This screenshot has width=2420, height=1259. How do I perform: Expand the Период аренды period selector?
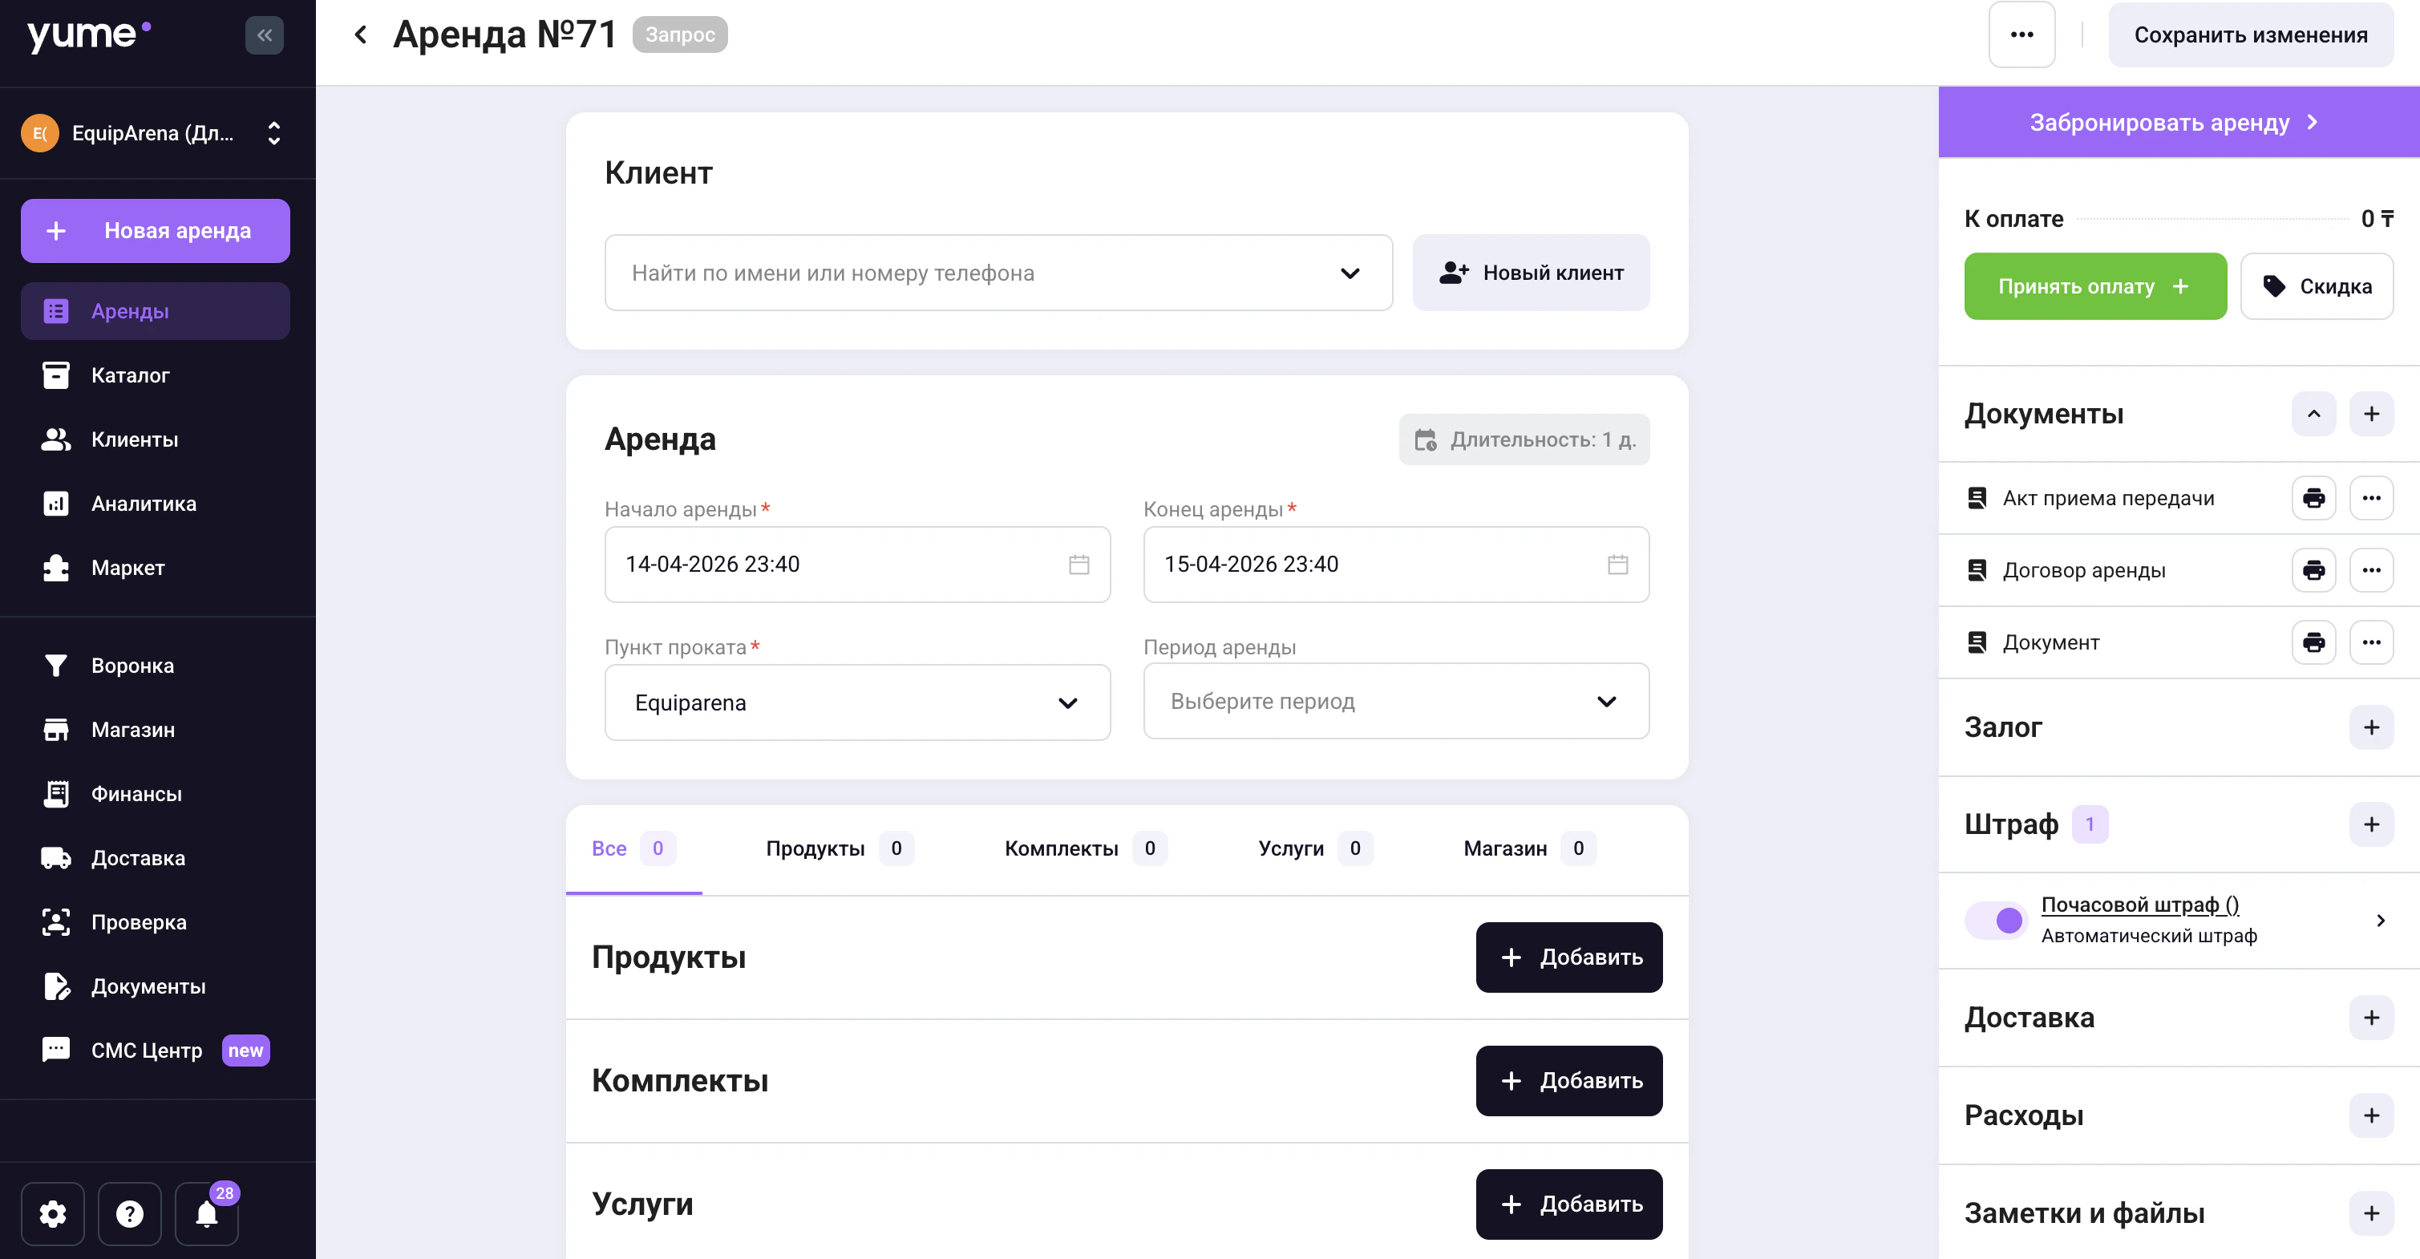pos(1395,702)
